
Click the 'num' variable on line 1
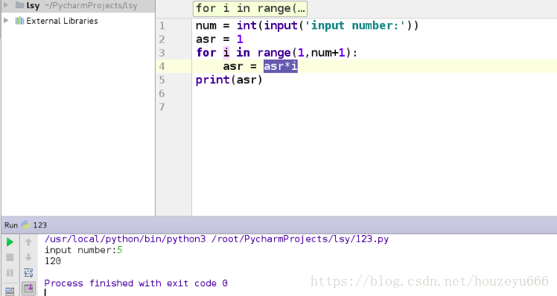206,25
